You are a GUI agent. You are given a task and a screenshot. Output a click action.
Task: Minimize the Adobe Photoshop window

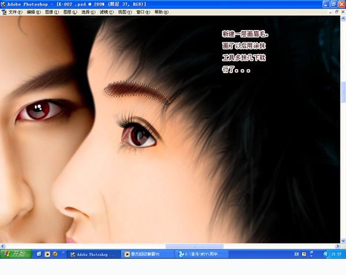pos(326,4)
